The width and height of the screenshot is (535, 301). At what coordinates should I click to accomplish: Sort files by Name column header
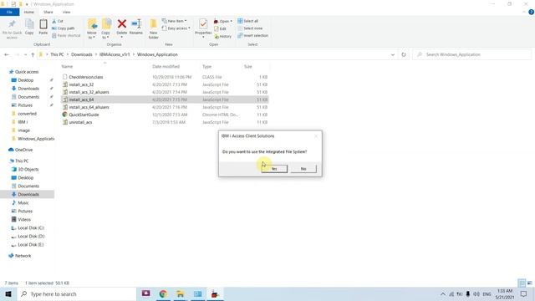tap(67, 67)
